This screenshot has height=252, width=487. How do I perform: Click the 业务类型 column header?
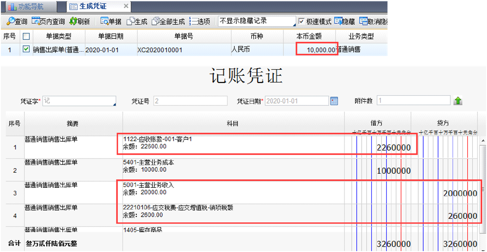[361, 36]
